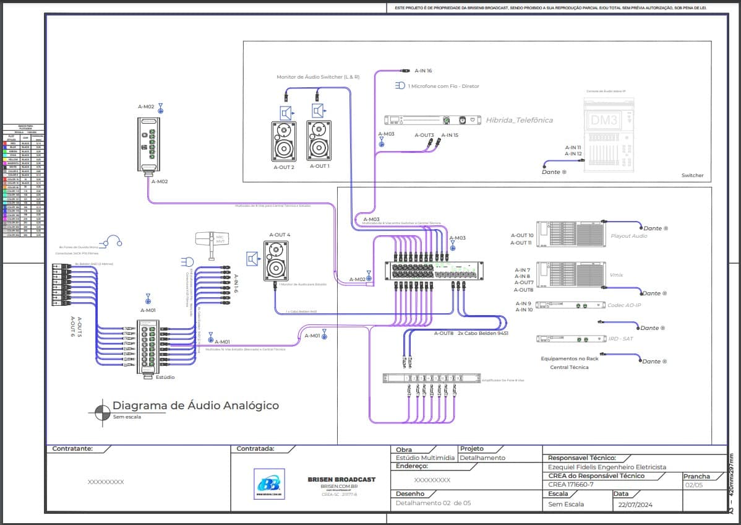This screenshot has height=525, width=741.
Task: Select the central patch panel unit
Action: tap(434, 271)
